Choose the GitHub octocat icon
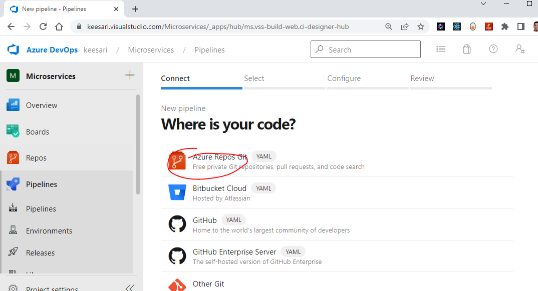Viewport: 538px width, 291px height. (x=177, y=224)
